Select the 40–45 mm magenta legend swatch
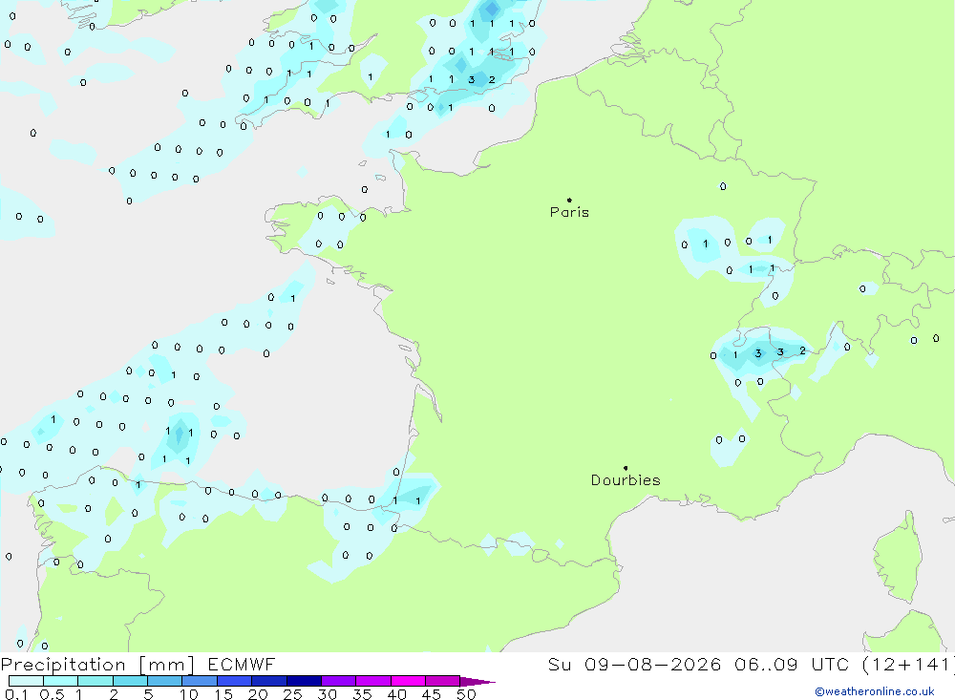Screen dimensions: 955x700 click(408, 681)
